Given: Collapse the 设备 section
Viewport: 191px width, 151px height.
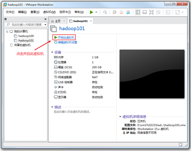Looking at the screenshot, I should [x=52, y=52].
